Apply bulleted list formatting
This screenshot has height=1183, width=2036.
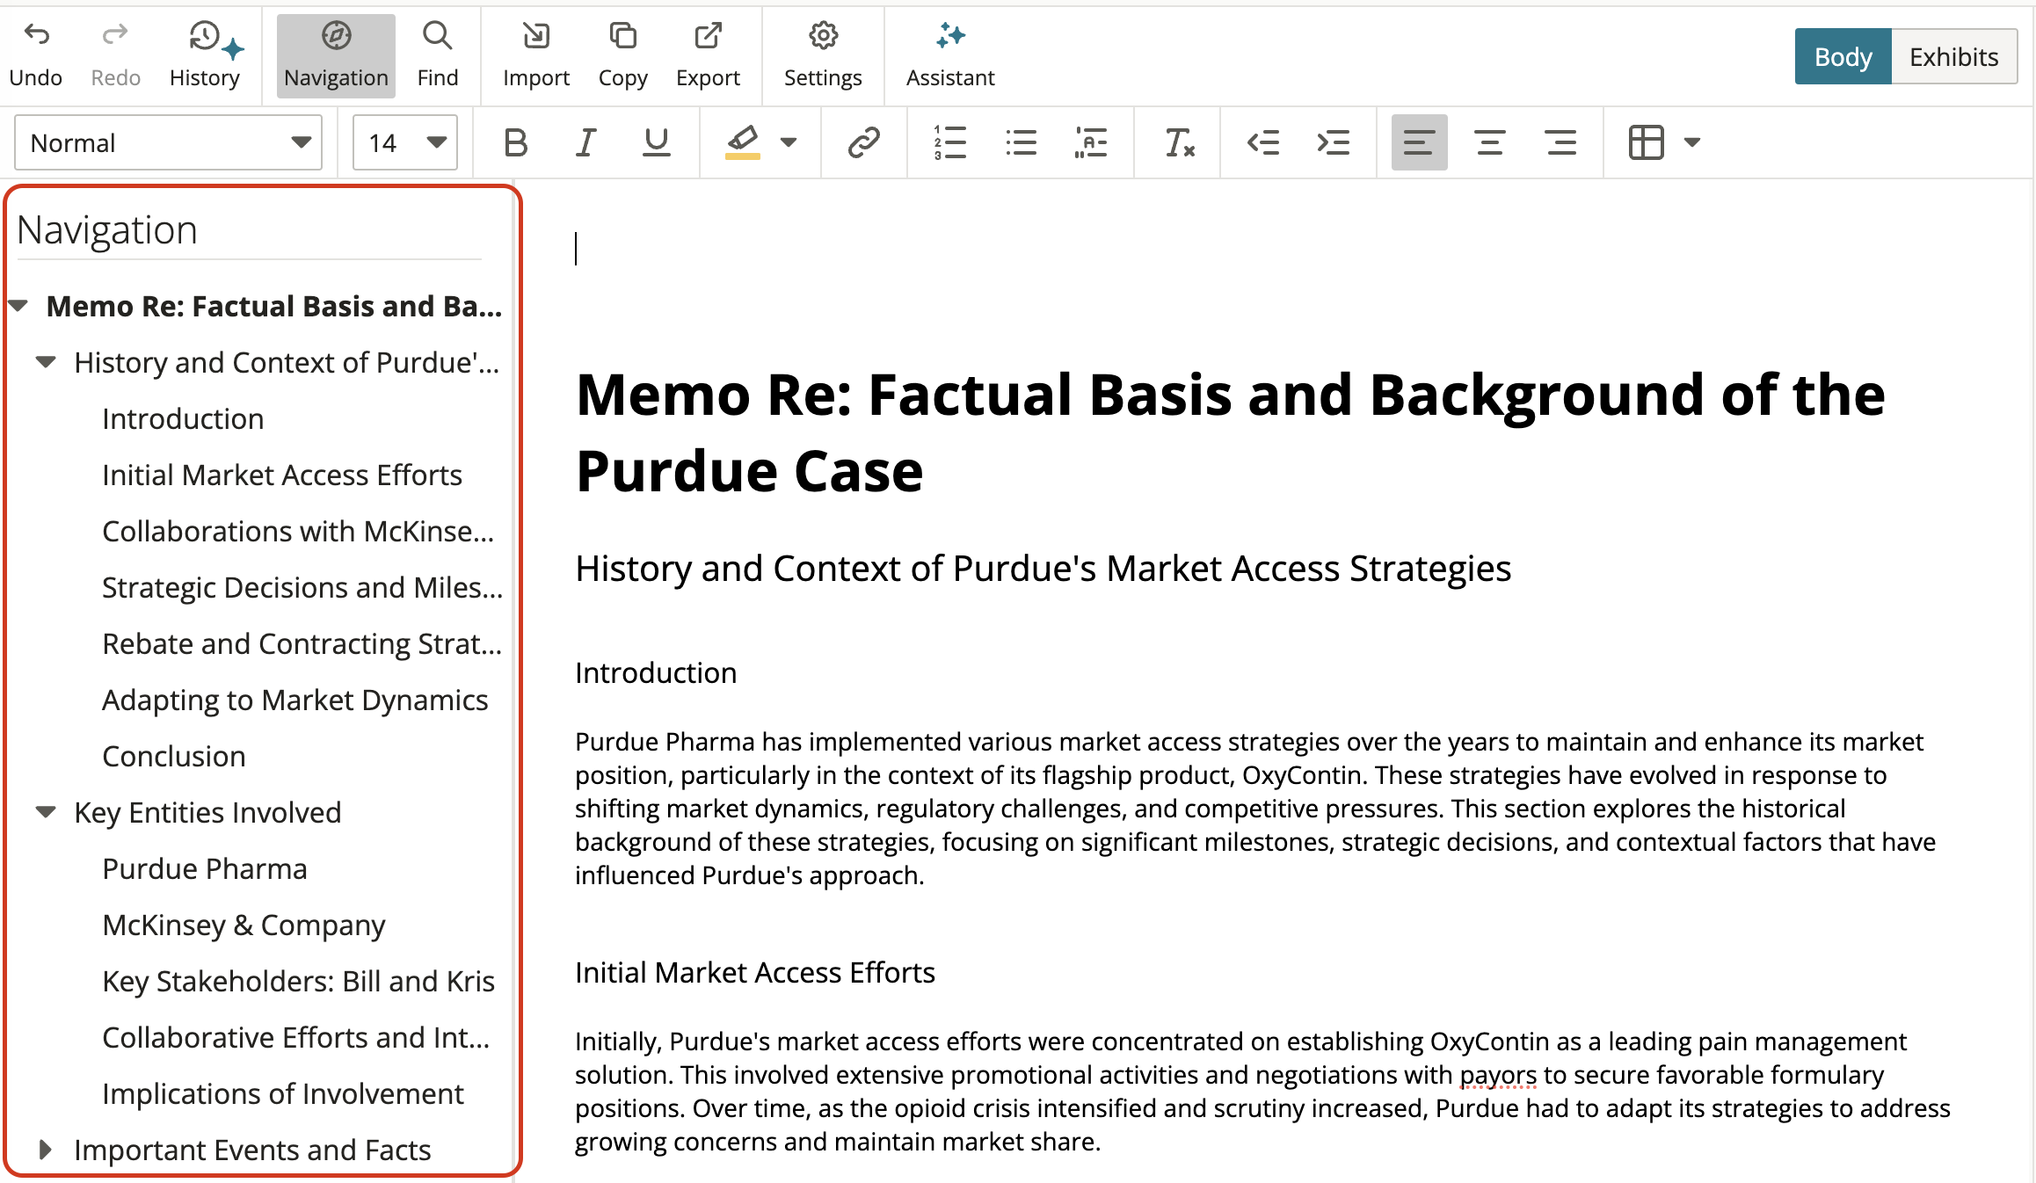tap(1021, 142)
